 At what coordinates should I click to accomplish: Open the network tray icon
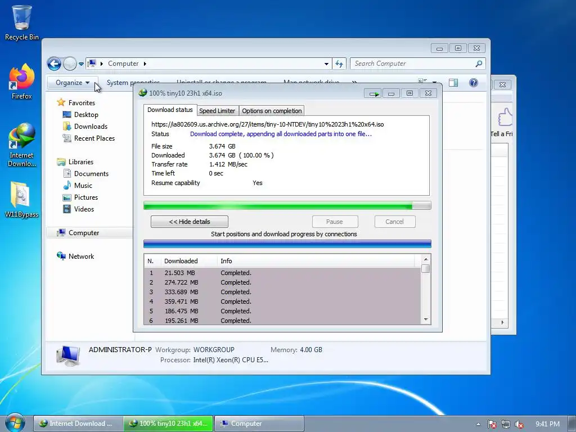506,424
